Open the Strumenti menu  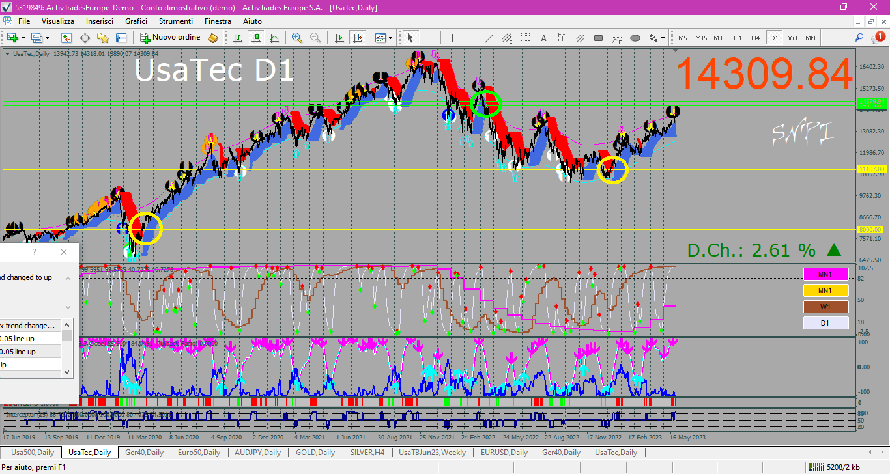click(x=176, y=21)
